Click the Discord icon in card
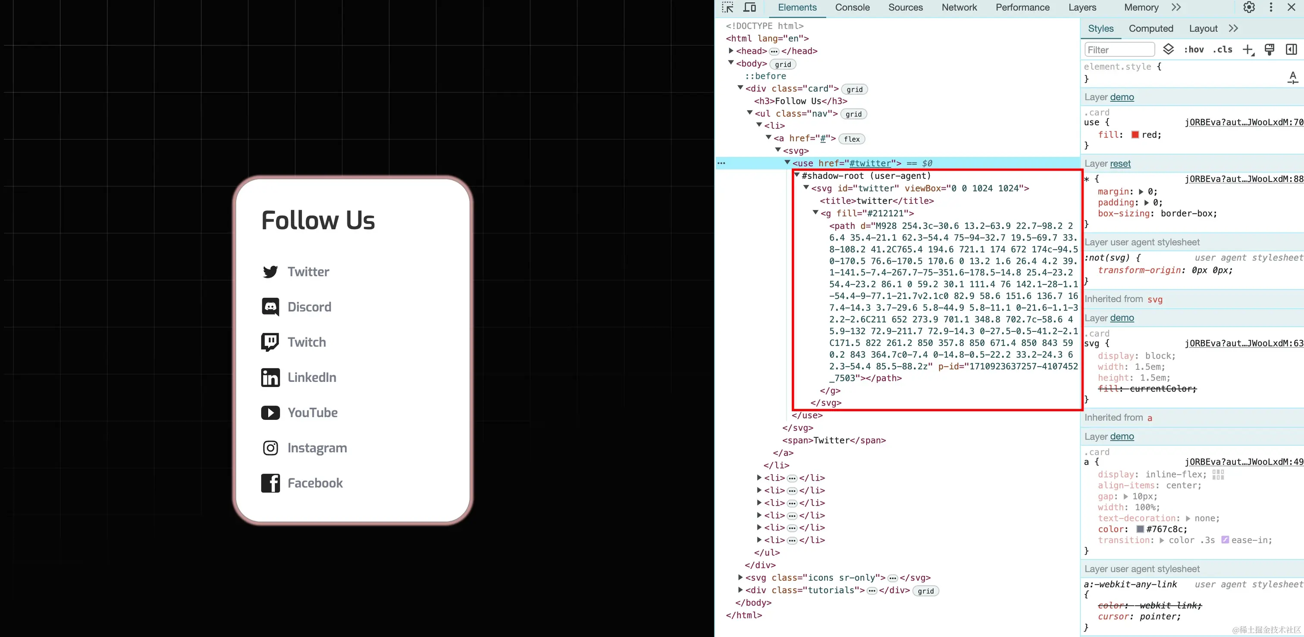Screen dimensions: 1304x637 [x=270, y=306]
